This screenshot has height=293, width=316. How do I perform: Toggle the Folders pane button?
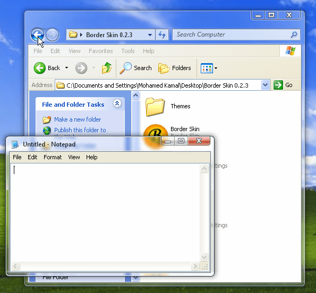[x=175, y=68]
